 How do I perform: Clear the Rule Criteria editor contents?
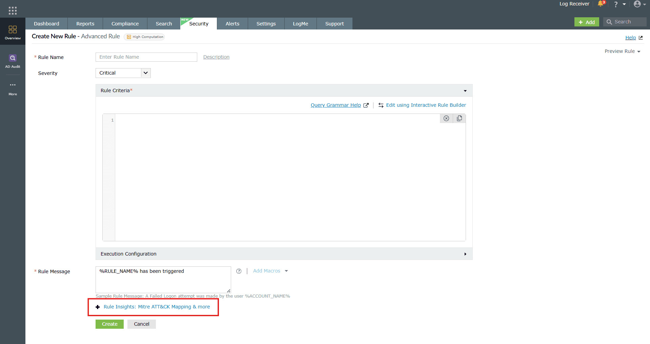coord(446,118)
